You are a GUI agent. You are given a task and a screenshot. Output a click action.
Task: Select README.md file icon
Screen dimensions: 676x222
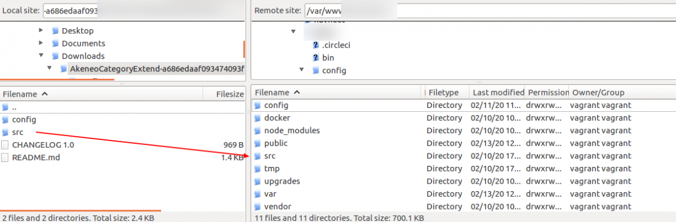[5, 157]
